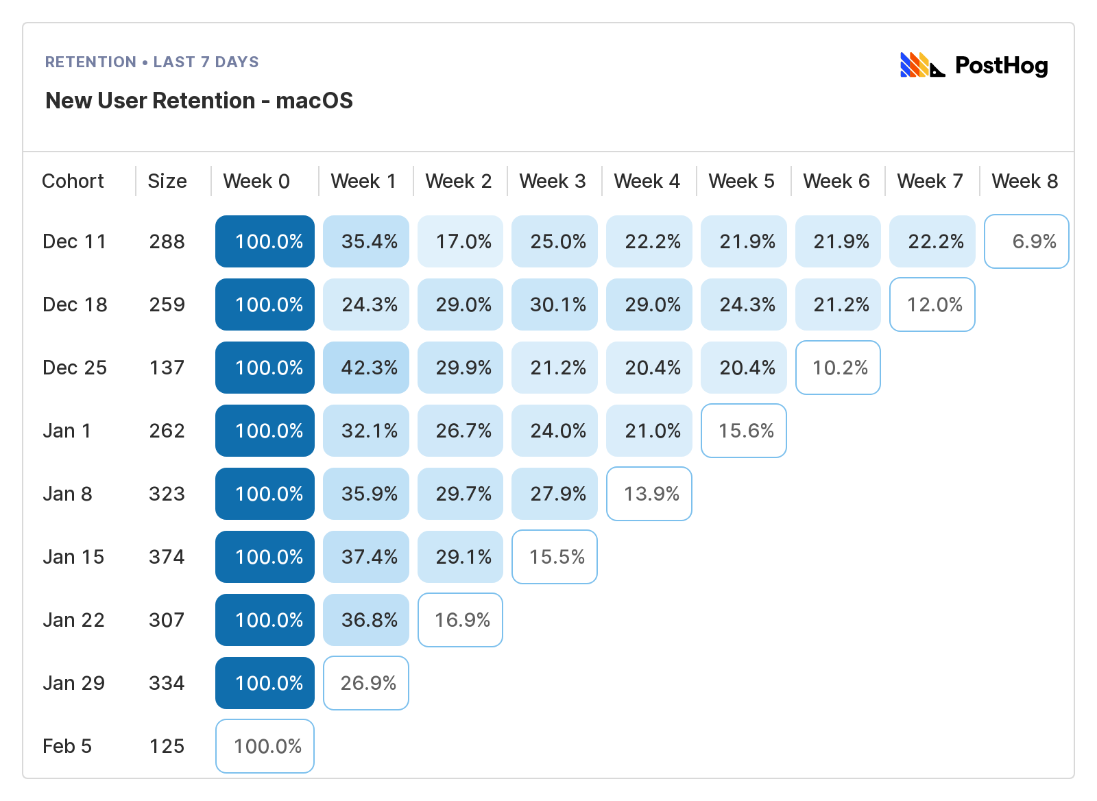The image size is (1097, 801).
Task: Click the Week 0 column header
Action: 256,181
